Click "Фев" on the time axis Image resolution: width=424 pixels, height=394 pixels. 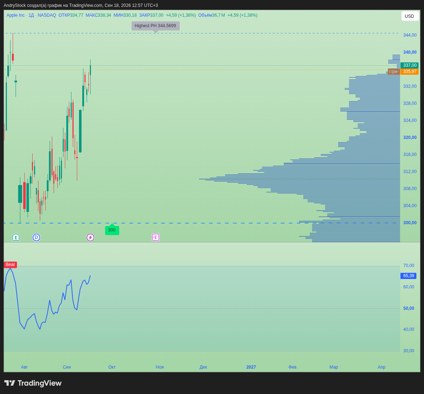(292, 367)
